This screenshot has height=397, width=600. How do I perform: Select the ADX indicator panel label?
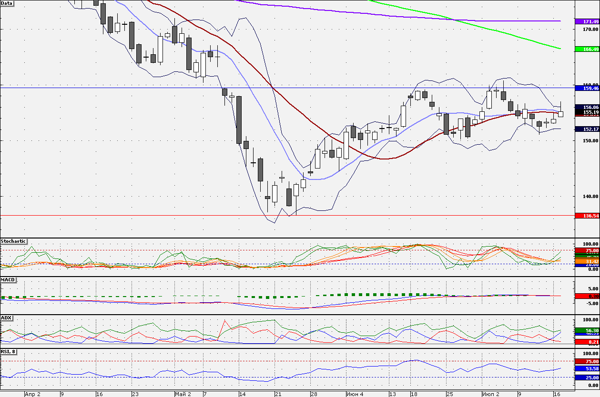pyautogui.click(x=6, y=318)
